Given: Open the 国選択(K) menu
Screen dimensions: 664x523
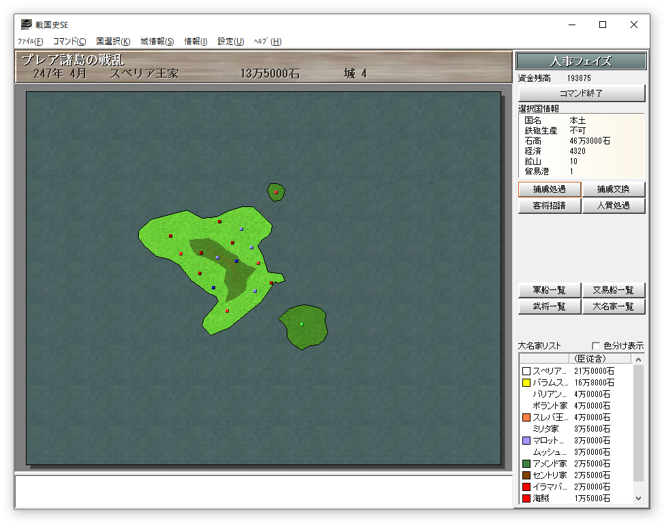Looking at the screenshot, I should (x=113, y=42).
